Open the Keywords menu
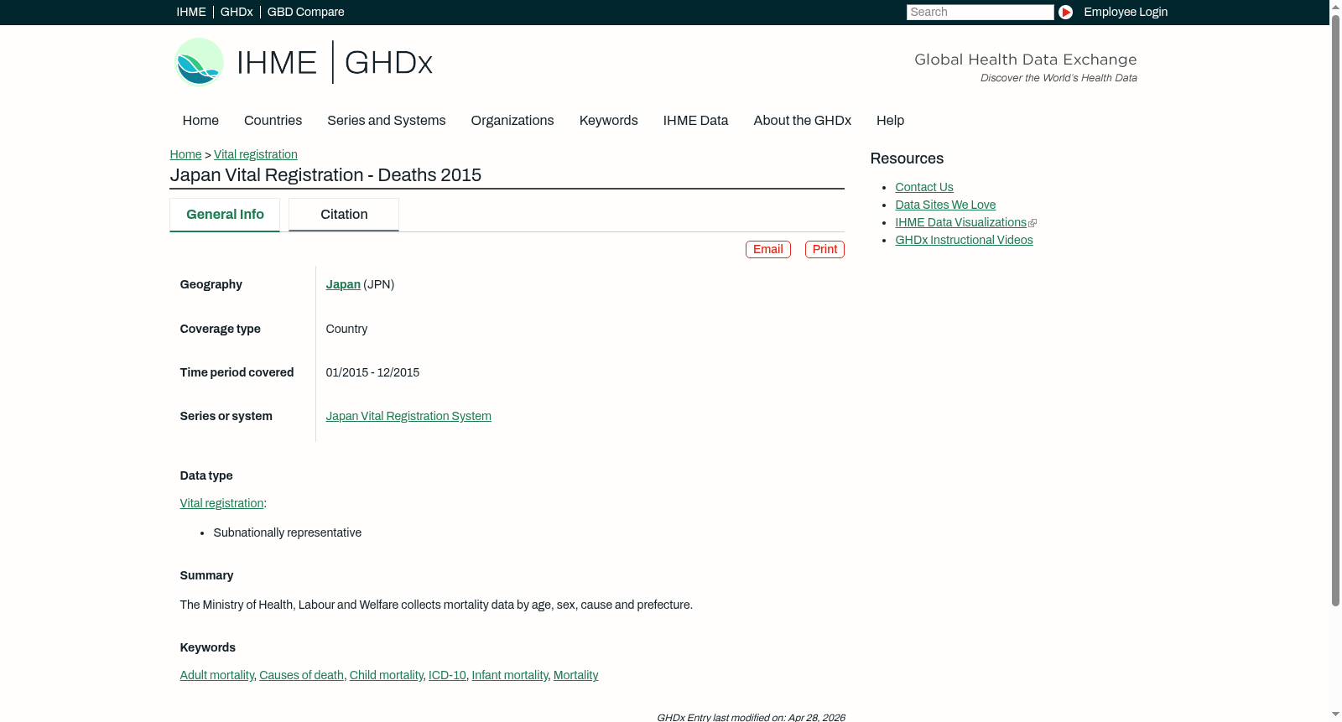The width and height of the screenshot is (1342, 722). (x=608, y=121)
